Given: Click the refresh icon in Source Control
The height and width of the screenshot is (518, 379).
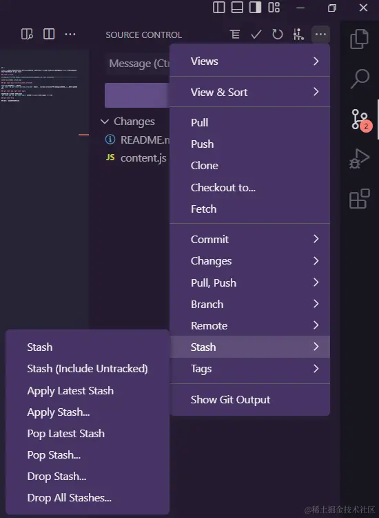Looking at the screenshot, I should click(x=278, y=34).
